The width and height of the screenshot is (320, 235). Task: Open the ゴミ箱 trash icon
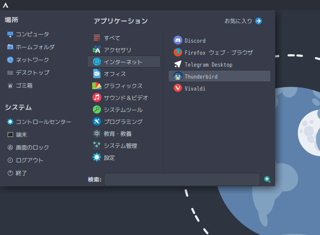point(10,85)
